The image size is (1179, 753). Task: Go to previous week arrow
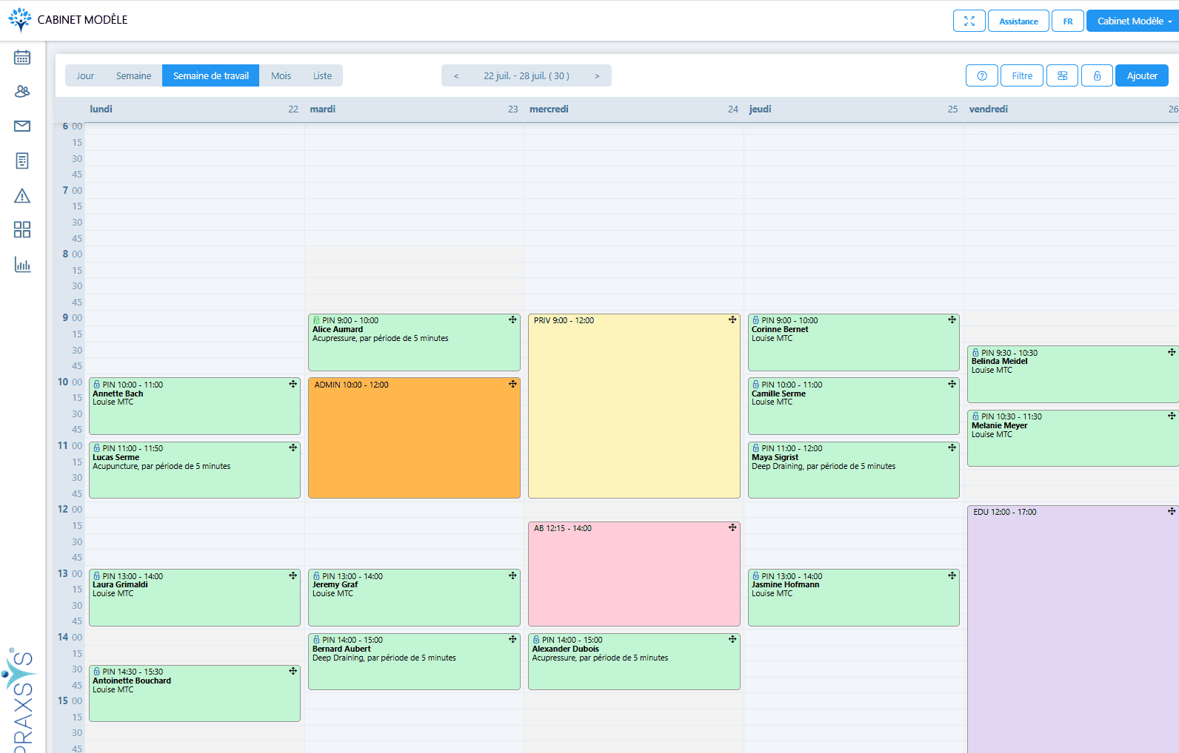[456, 75]
